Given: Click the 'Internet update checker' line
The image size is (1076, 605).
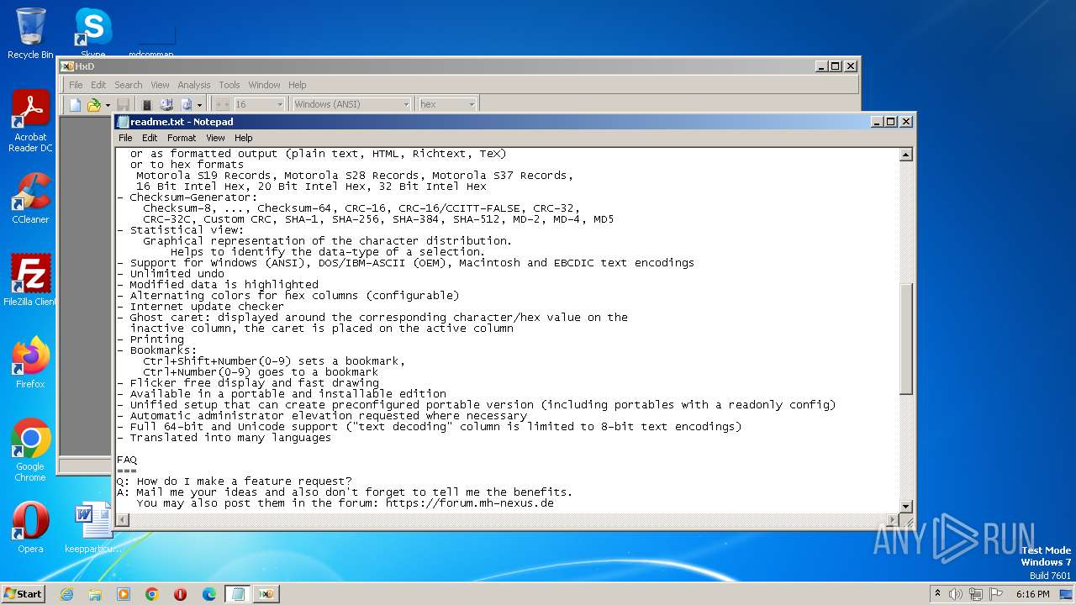Looking at the screenshot, I should click(207, 307).
